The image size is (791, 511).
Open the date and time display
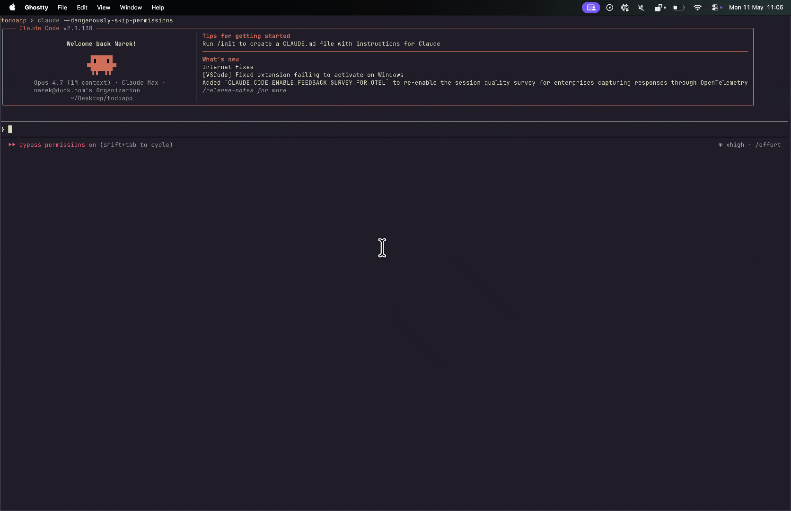coord(756,8)
